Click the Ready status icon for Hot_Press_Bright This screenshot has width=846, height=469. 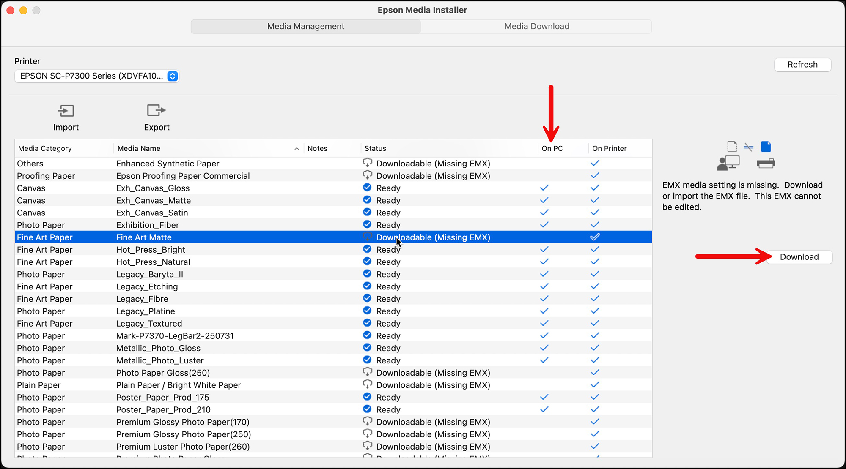click(x=367, y=249)
